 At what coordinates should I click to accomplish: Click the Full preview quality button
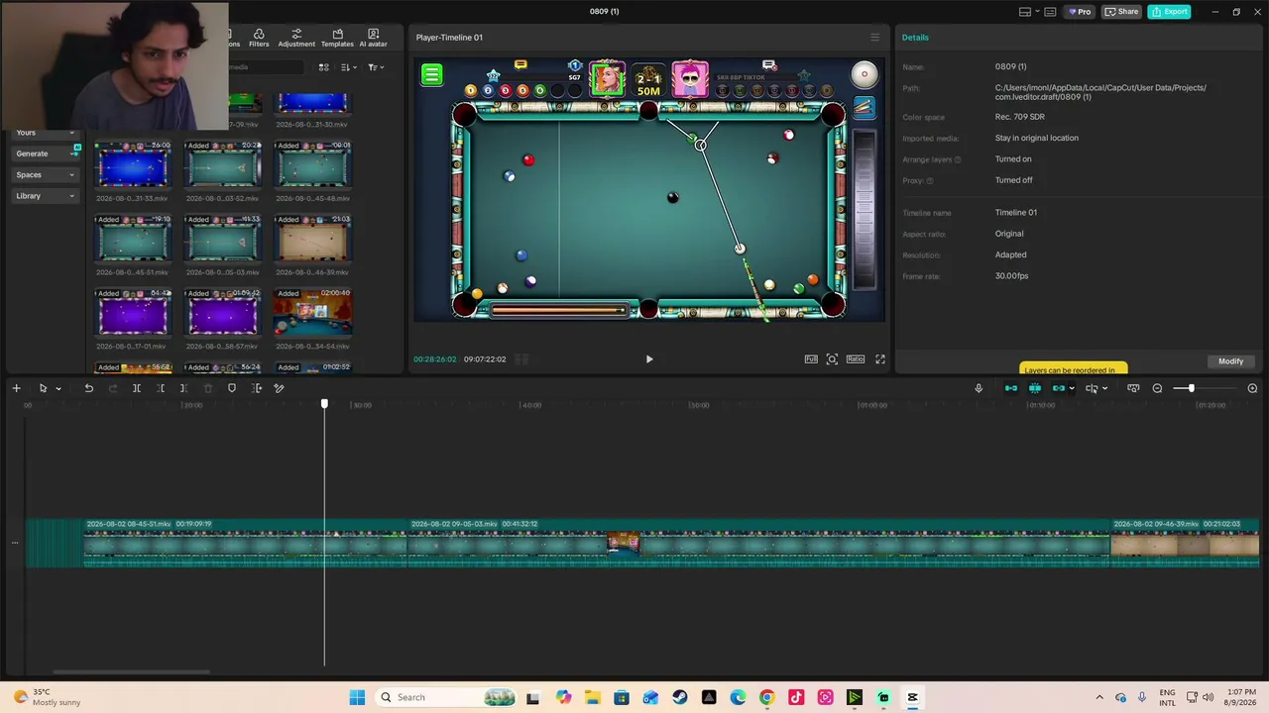pyautogui.click(x=811, y=359)
